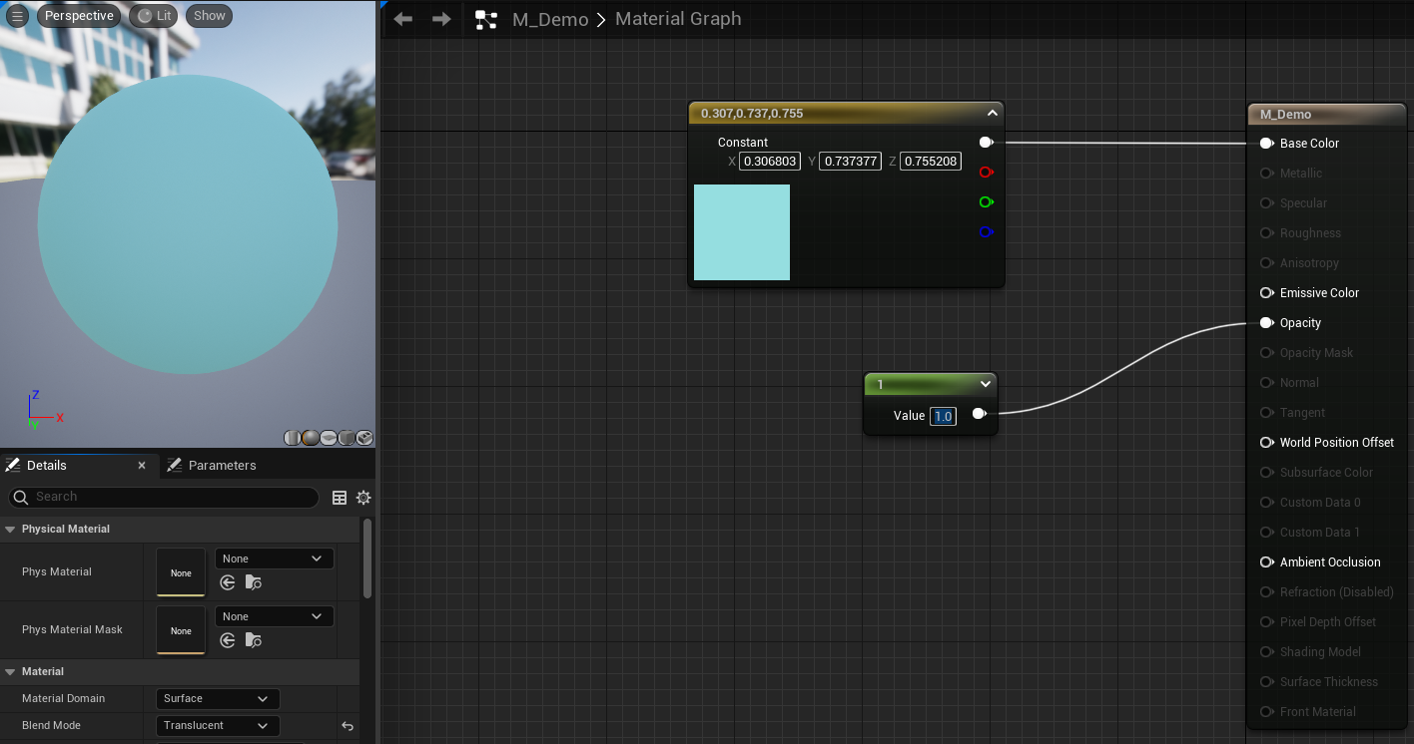
Task: Open Details panel settings gear
Action: (363, 498)
